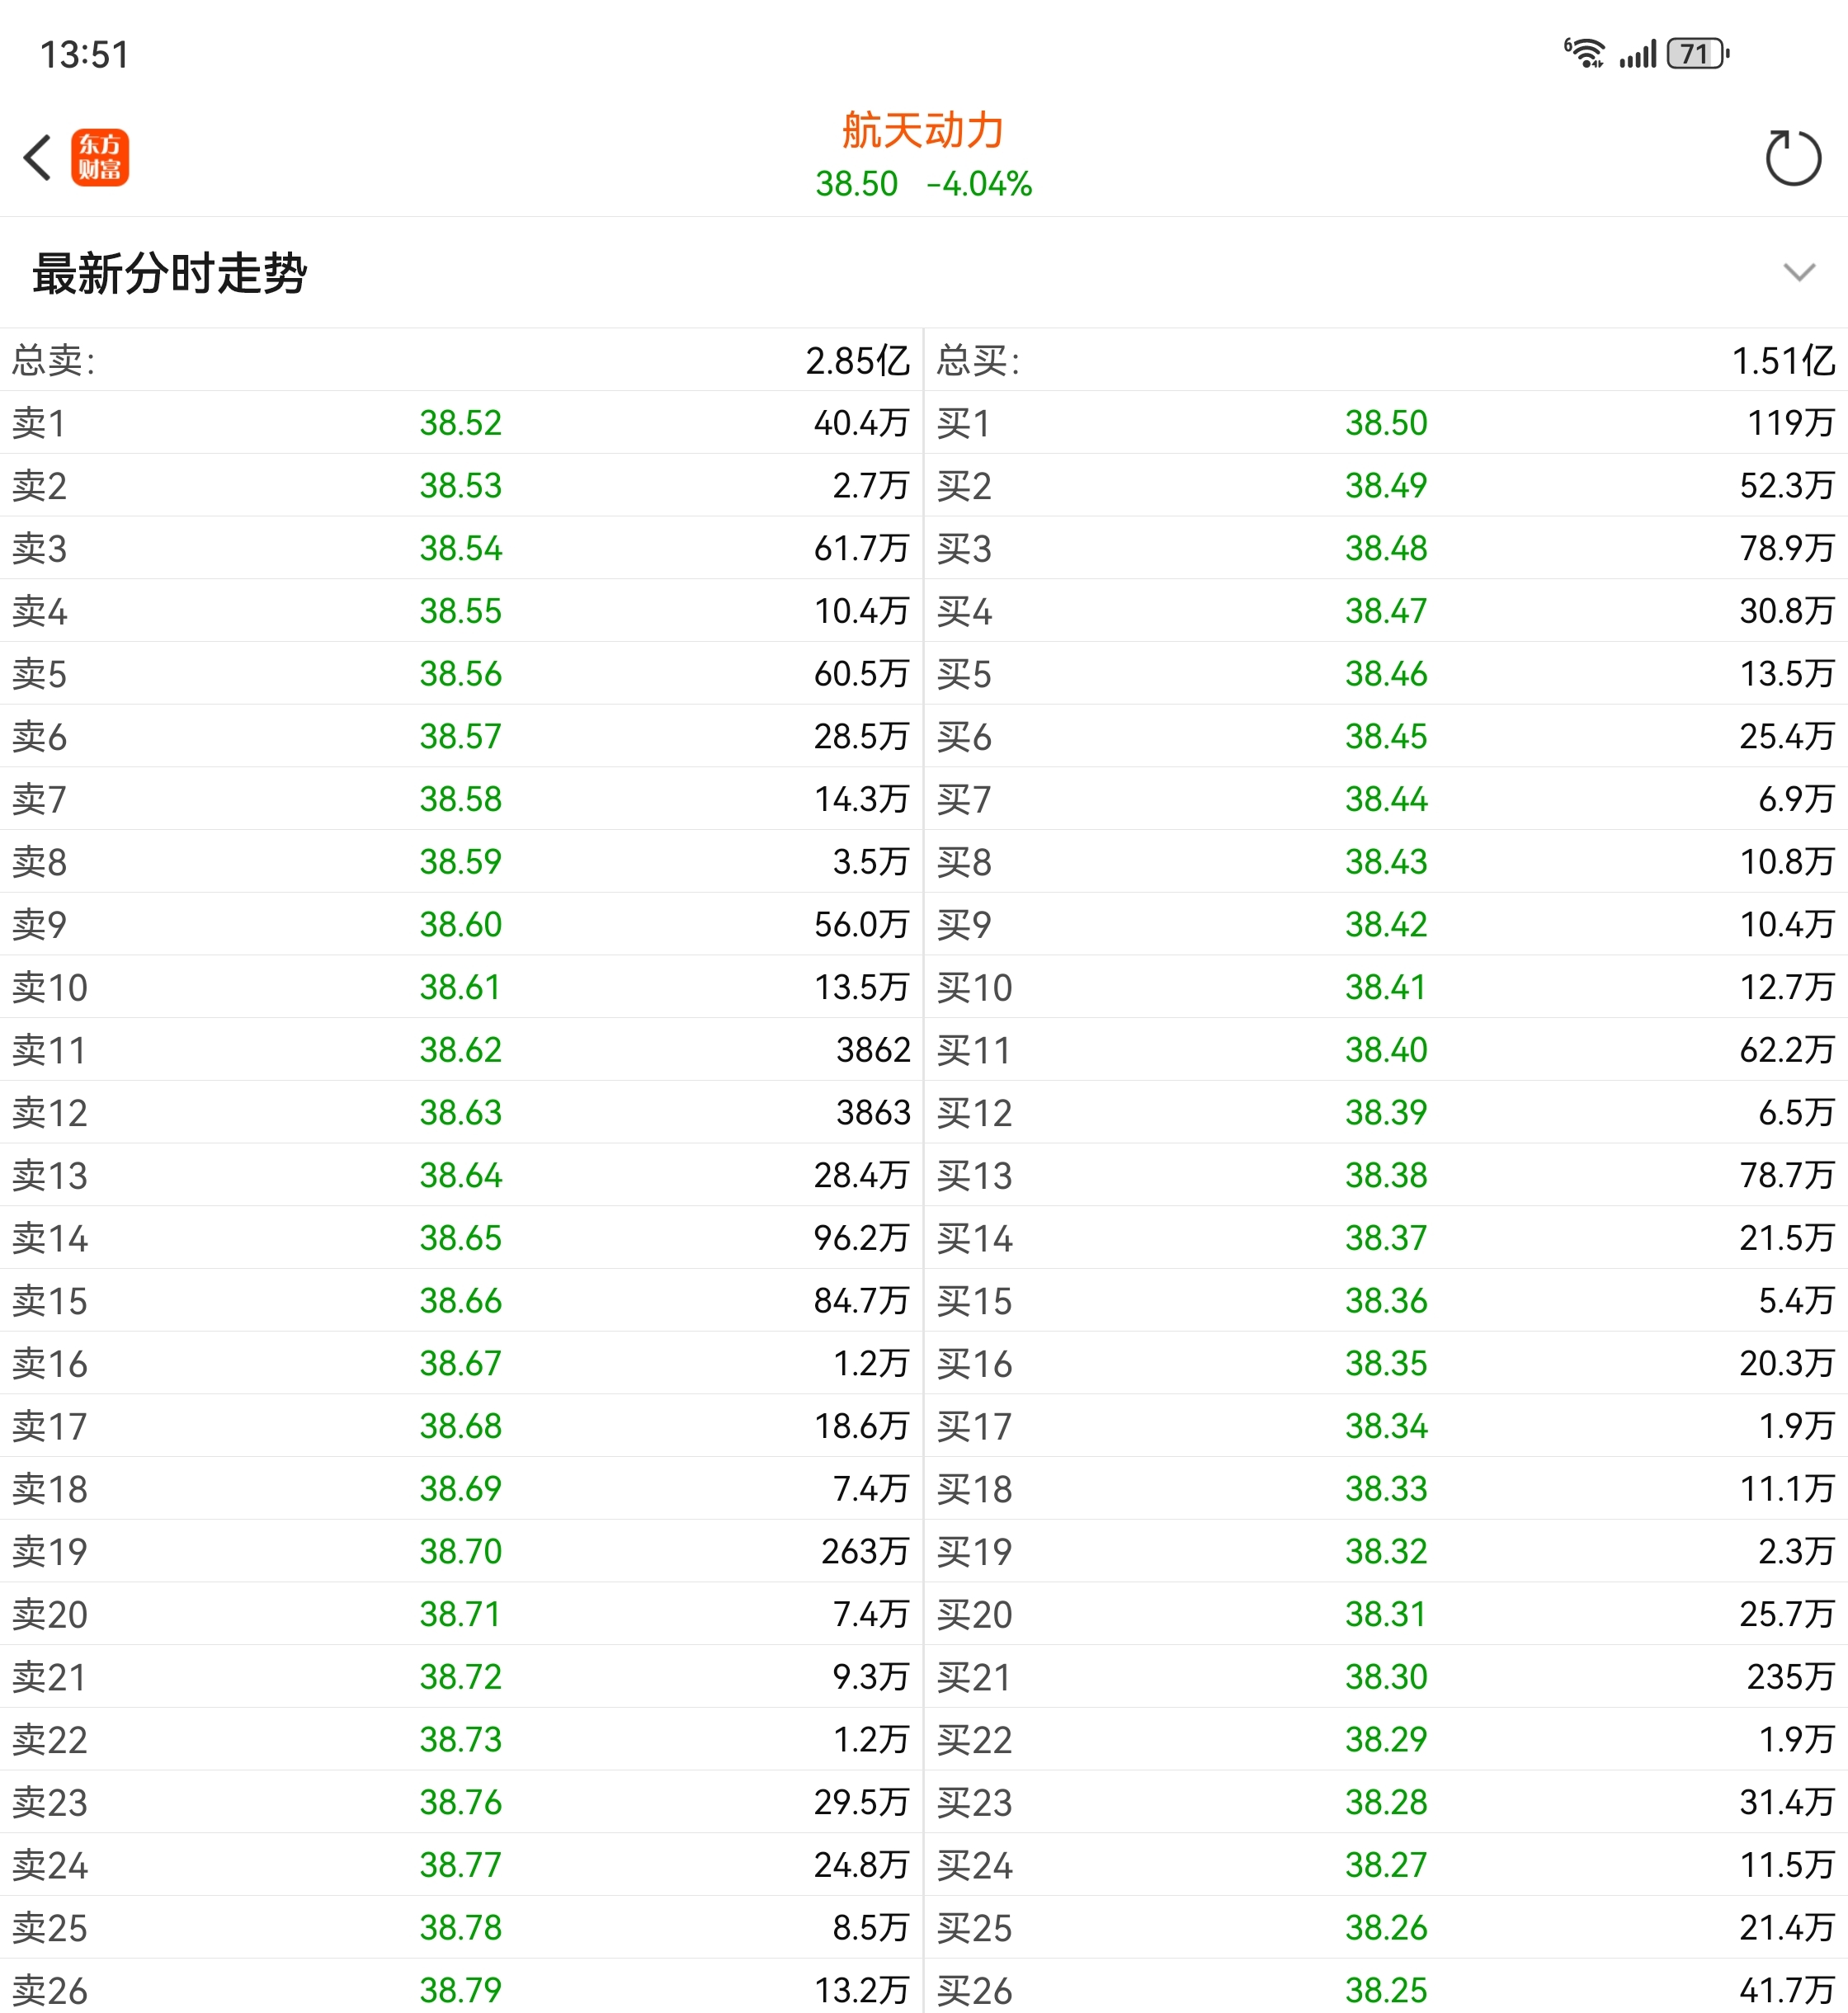This screenshot has width=1848, height=2013.
Task: Tap the back arrow icon
Action: [x=38, y=158]
